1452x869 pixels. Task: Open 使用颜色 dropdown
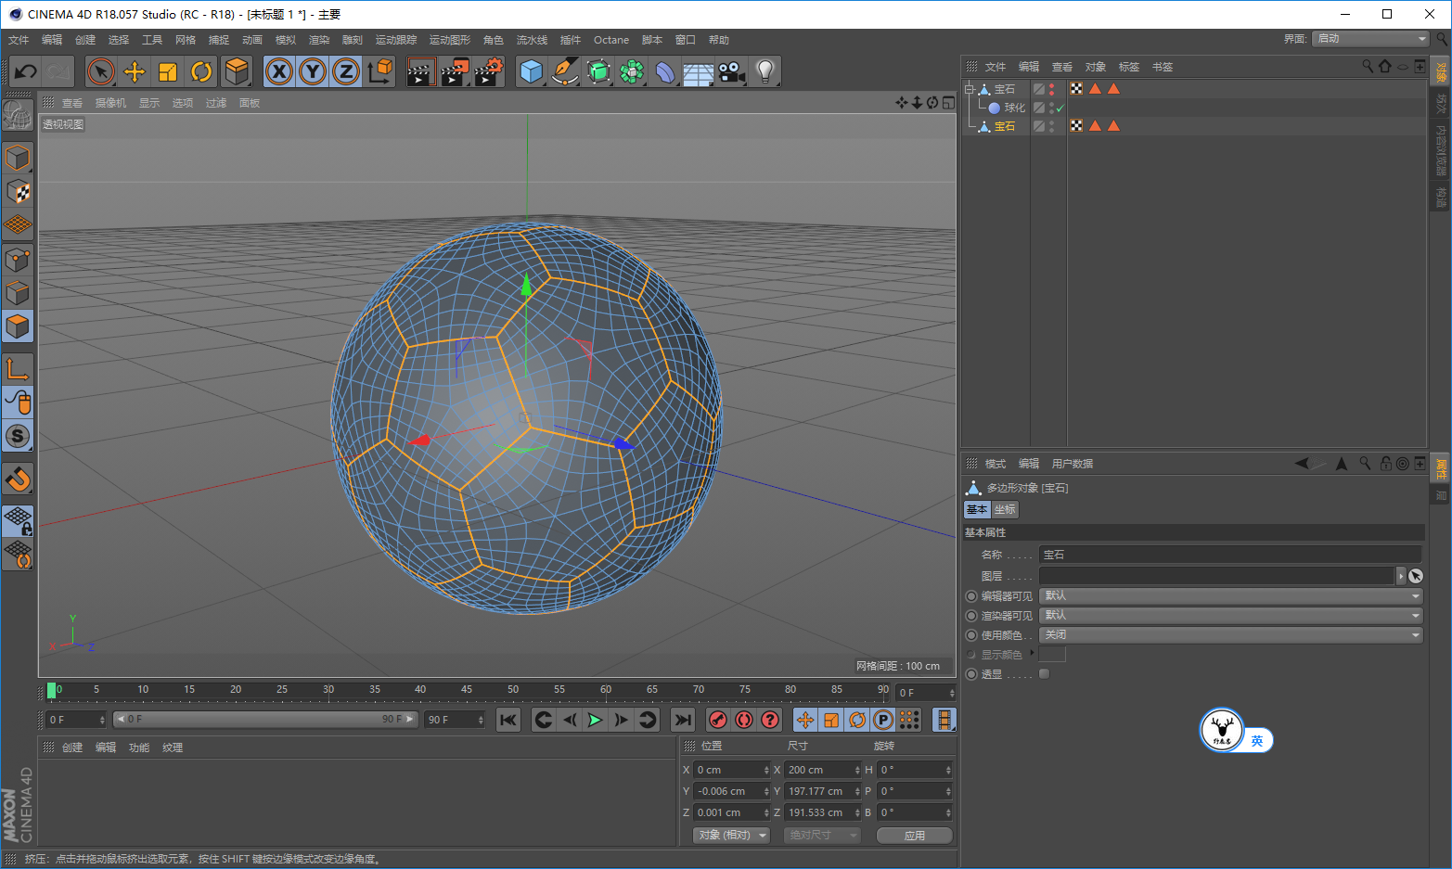[x=1231, y=634]
